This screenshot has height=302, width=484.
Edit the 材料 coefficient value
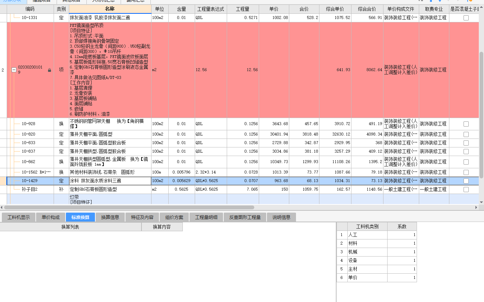point(402,244)
